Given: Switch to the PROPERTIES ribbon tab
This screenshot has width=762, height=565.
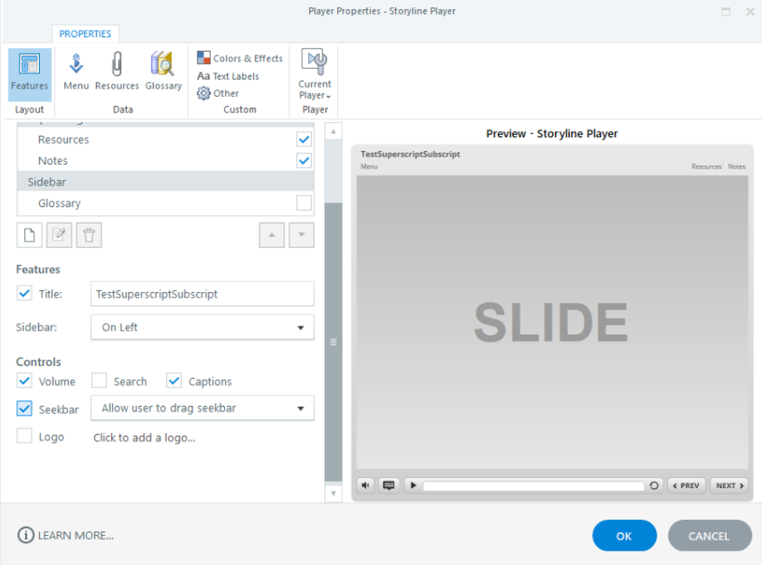Looking at the screenshot, I should pos(85,34).
